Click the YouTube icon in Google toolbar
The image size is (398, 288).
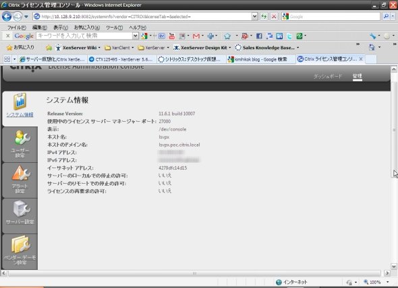172,36
